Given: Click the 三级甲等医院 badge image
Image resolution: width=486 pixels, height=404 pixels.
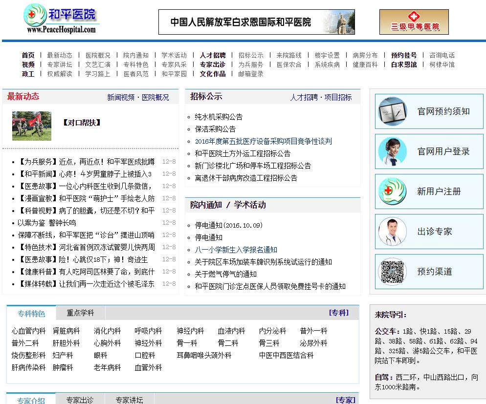Looking at the screenshot, I should pyautogui.click(x=414, y=22).
